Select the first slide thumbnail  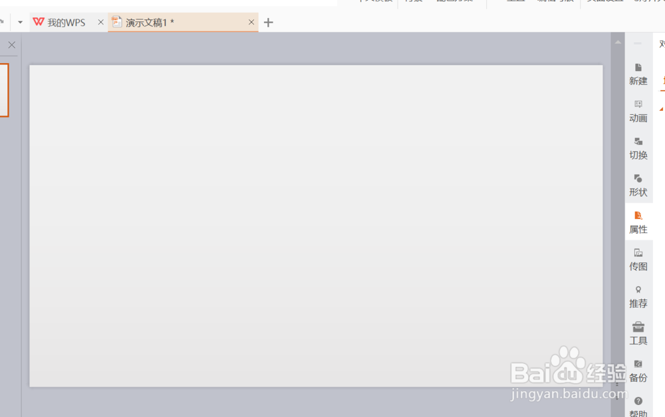click(4, 90)
